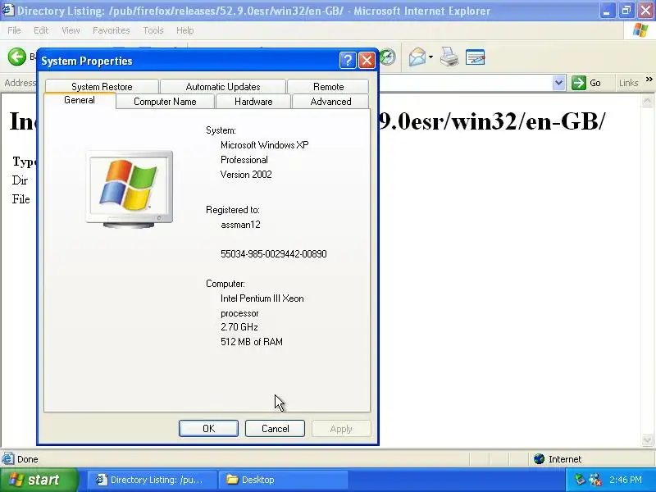The height and width of the screenshot is (492, 656).
Task: Click the 'Intel Pentium III Xeon' text
Action: pyautogui.click(x=262, y=298)
